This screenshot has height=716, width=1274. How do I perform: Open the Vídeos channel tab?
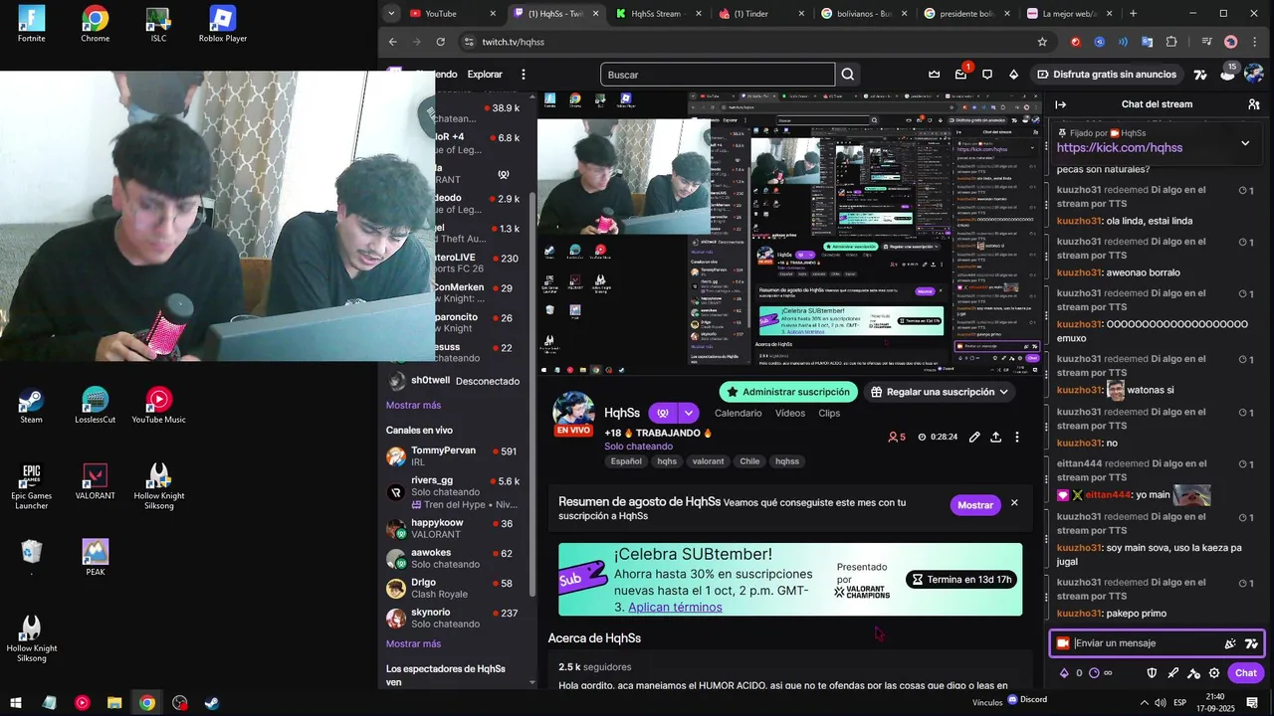(x=790, y=413)
